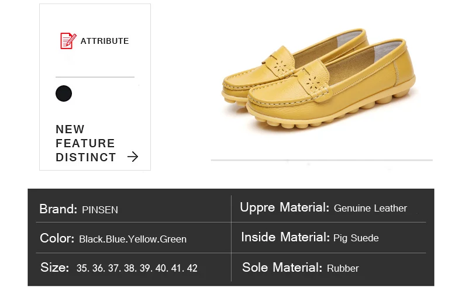
Task: Select Black in the Color row
Action: point(91,239)
